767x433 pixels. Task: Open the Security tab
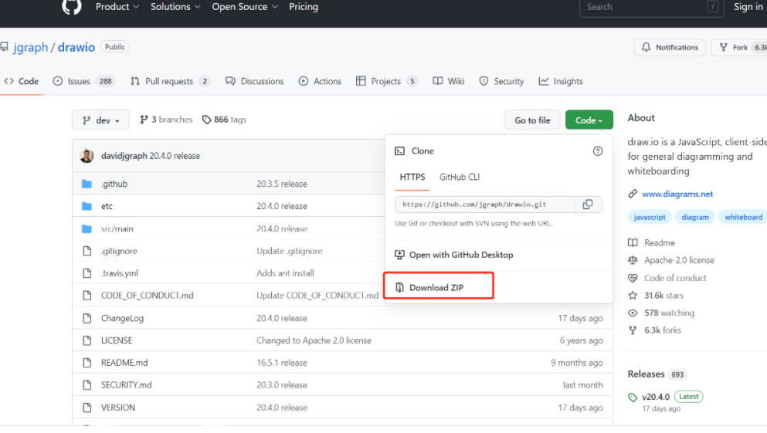click(501, 81)
